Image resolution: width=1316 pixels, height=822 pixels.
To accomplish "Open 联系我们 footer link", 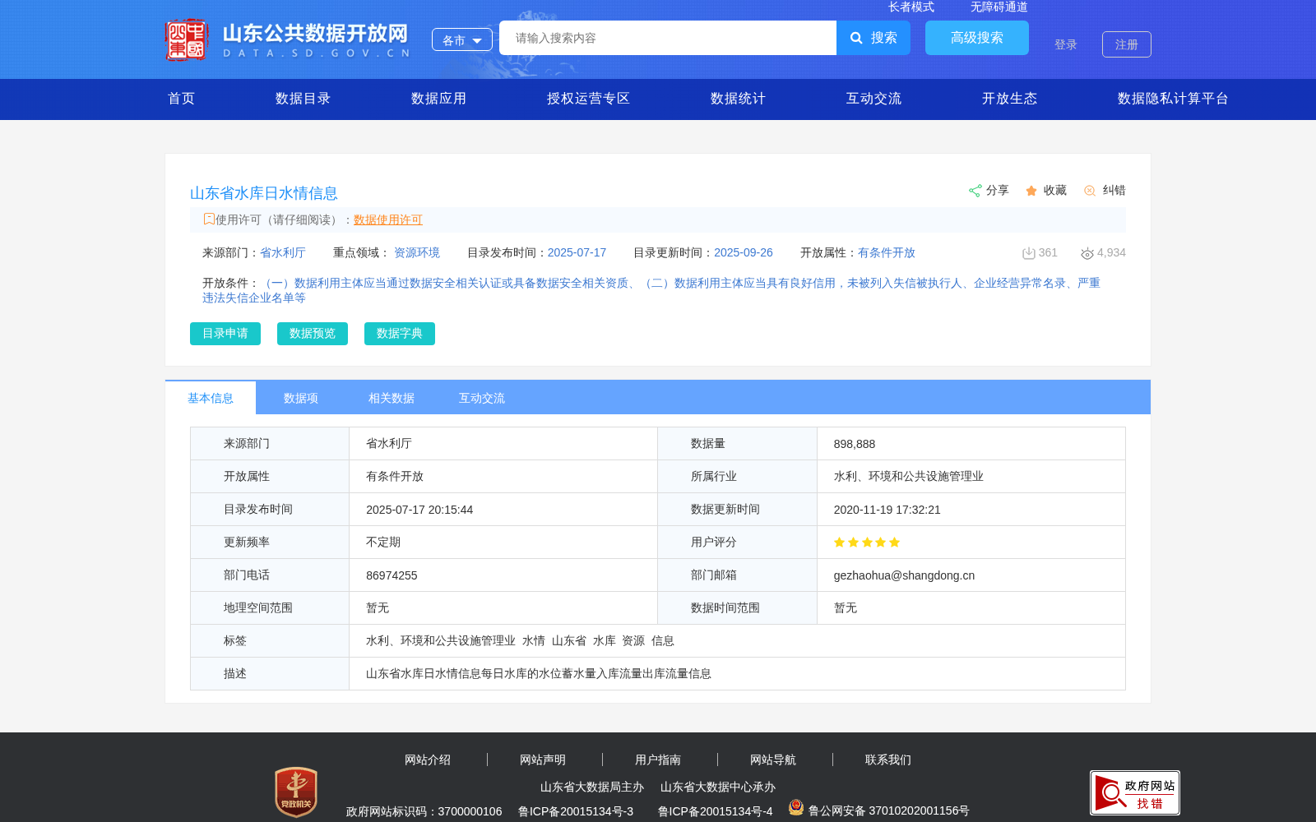I will [888, 760].
